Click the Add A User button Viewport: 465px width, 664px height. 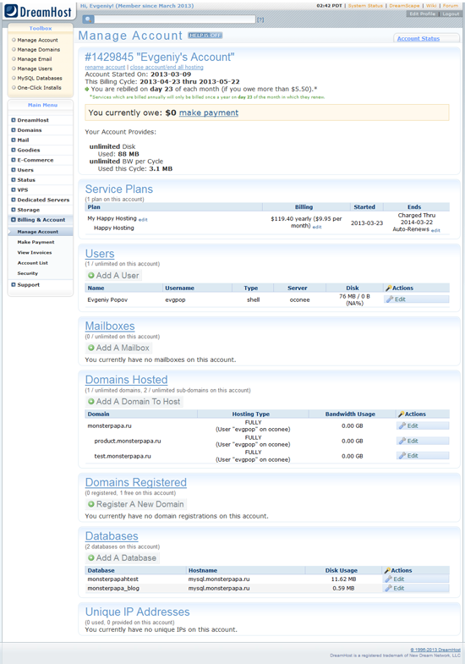(113, 276)
